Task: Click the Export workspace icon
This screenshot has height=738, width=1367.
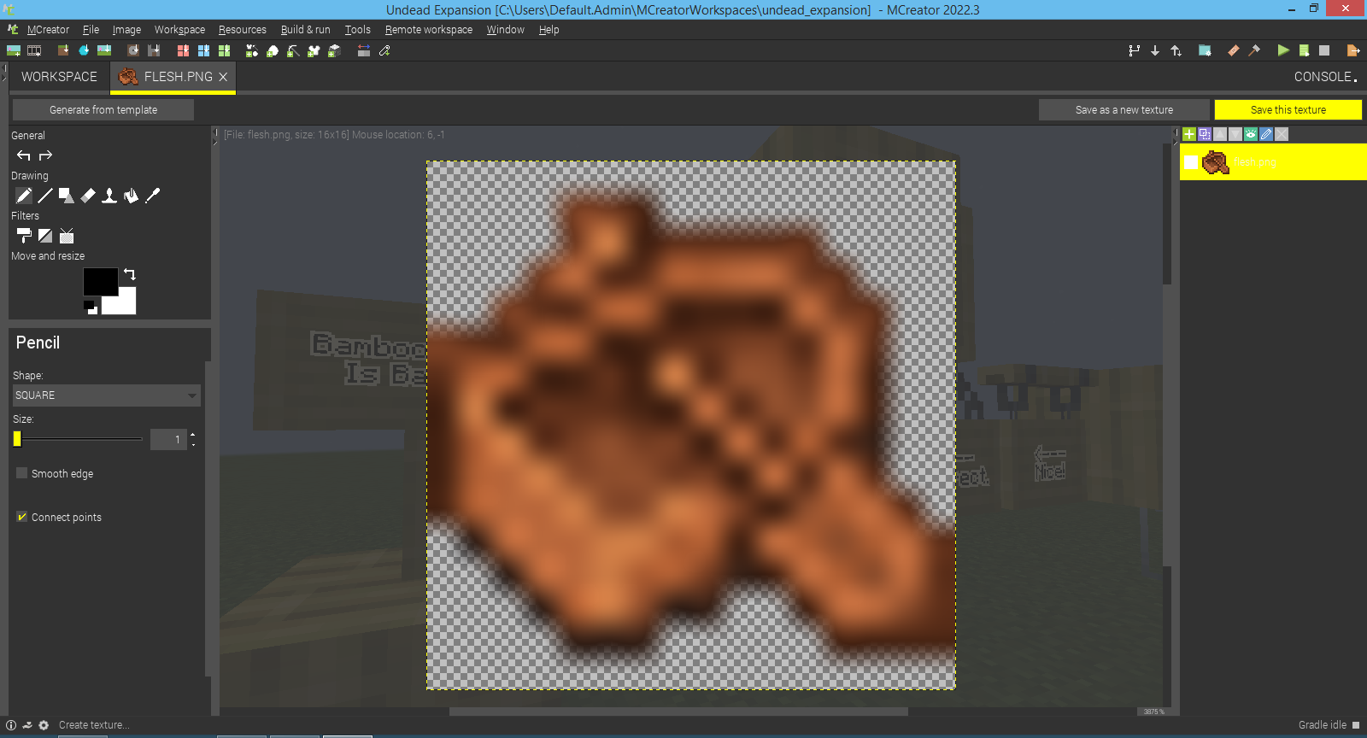Action: coord(1353,50)
